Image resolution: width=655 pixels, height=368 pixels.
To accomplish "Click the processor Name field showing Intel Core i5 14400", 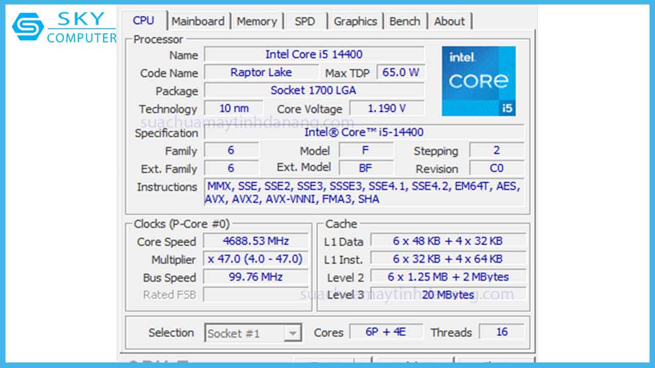I will [x=314, y=54].
